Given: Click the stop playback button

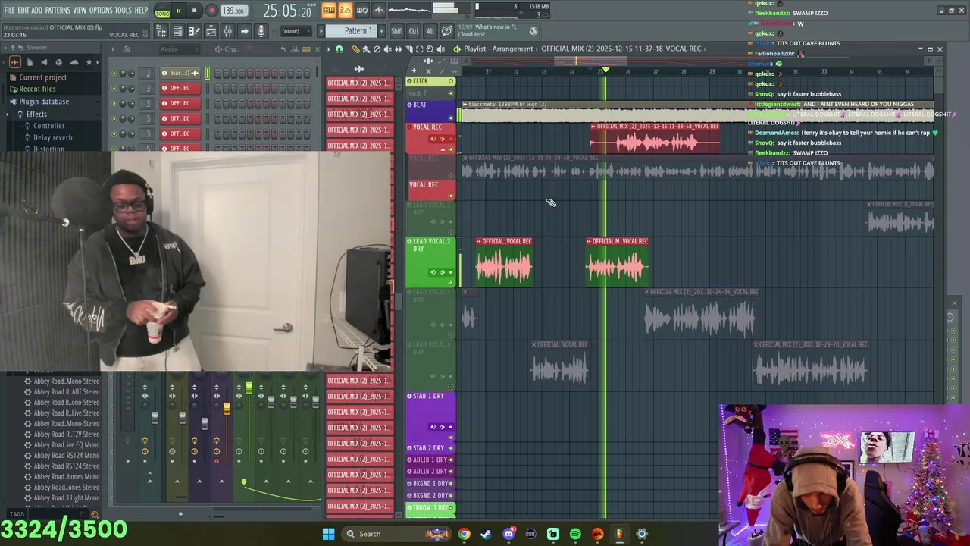Looking at the screenshot, I should (x=195, y=11).
